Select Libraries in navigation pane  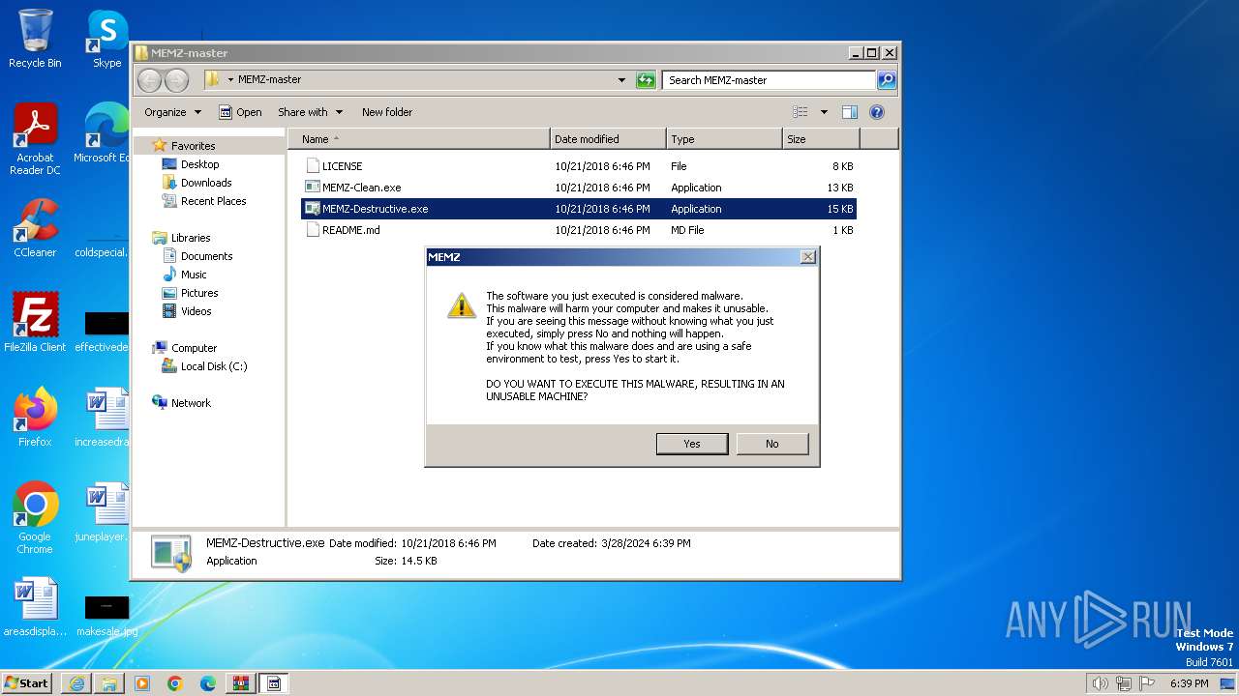191,238
